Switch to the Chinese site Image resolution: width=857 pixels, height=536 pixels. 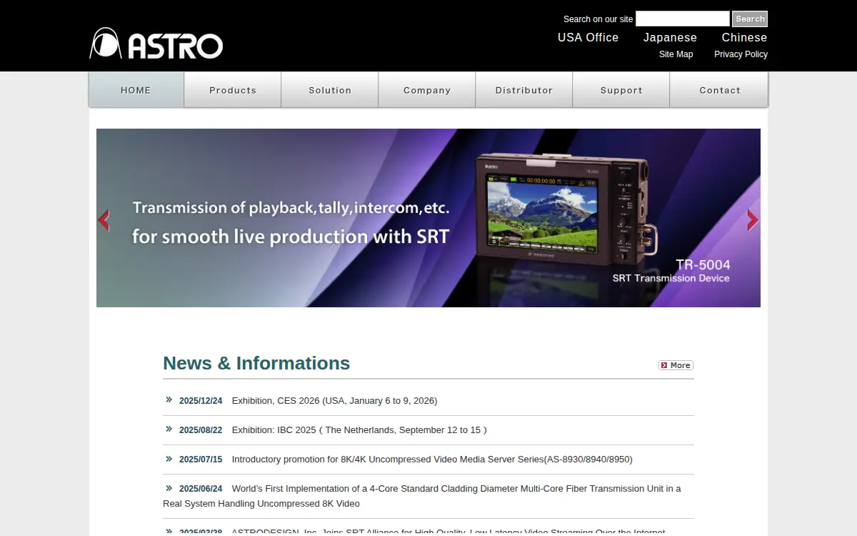click(x=744, y=37)
